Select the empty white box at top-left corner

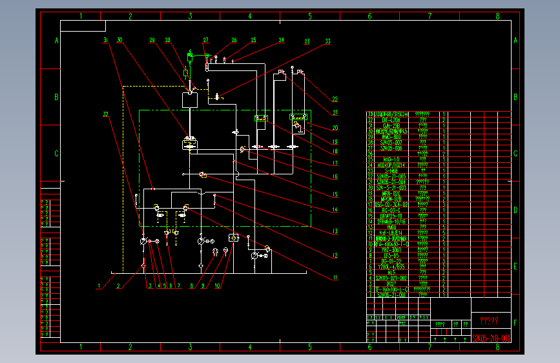(x=83, y=26)
